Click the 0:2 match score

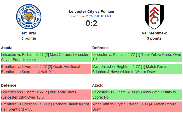point(92,23)
